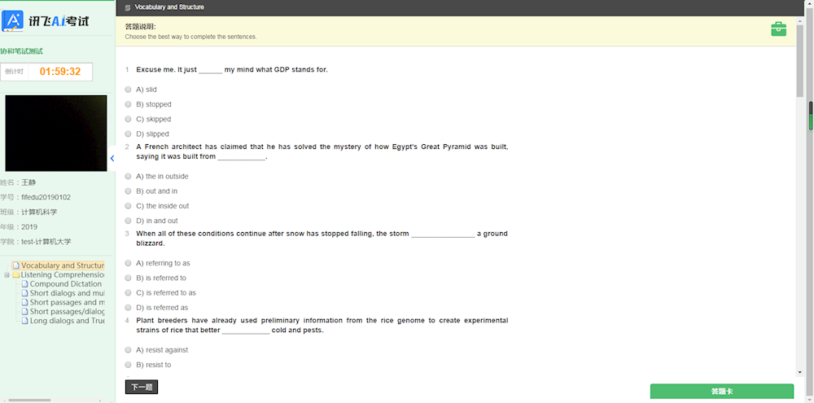
Task: Click the iFlytek AI exam logo
Action: [x=46, y=21]
